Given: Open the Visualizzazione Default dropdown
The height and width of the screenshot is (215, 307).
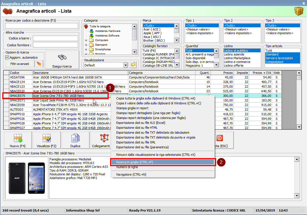Looking at the screenshot, I should [x=125, y=65].
